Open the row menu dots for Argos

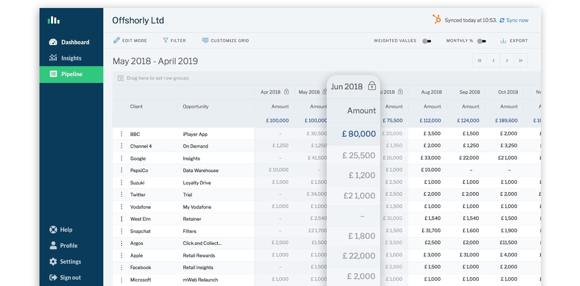(122, 243)
